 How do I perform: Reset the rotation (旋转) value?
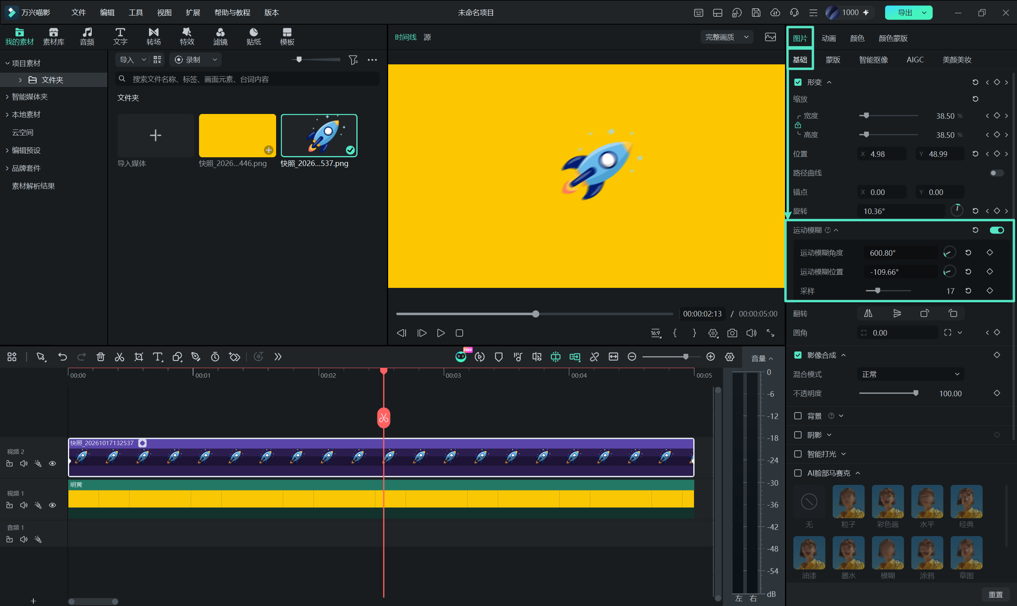[x=975, y=211]
